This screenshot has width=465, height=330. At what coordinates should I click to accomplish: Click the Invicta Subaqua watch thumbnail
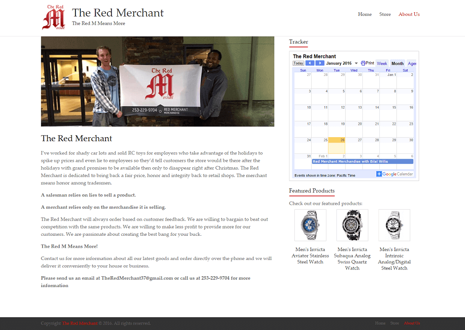352,225
